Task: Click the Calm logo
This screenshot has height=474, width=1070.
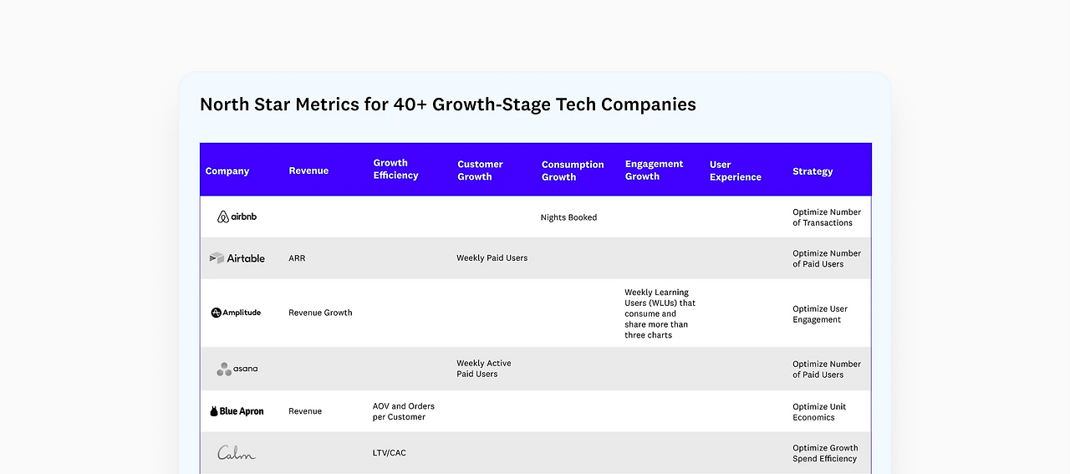Action: click(x=237, y=453)
